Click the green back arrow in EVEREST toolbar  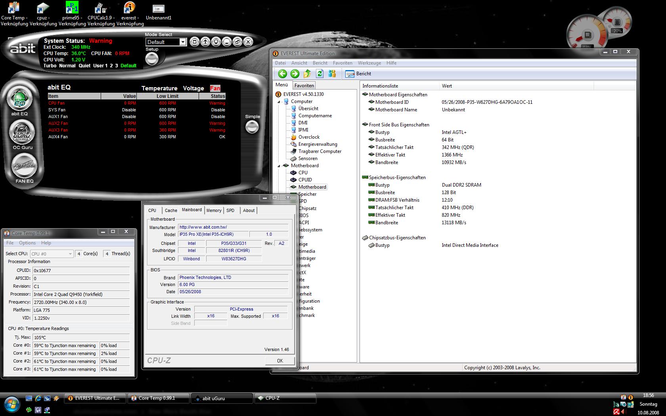pos(282,74)
